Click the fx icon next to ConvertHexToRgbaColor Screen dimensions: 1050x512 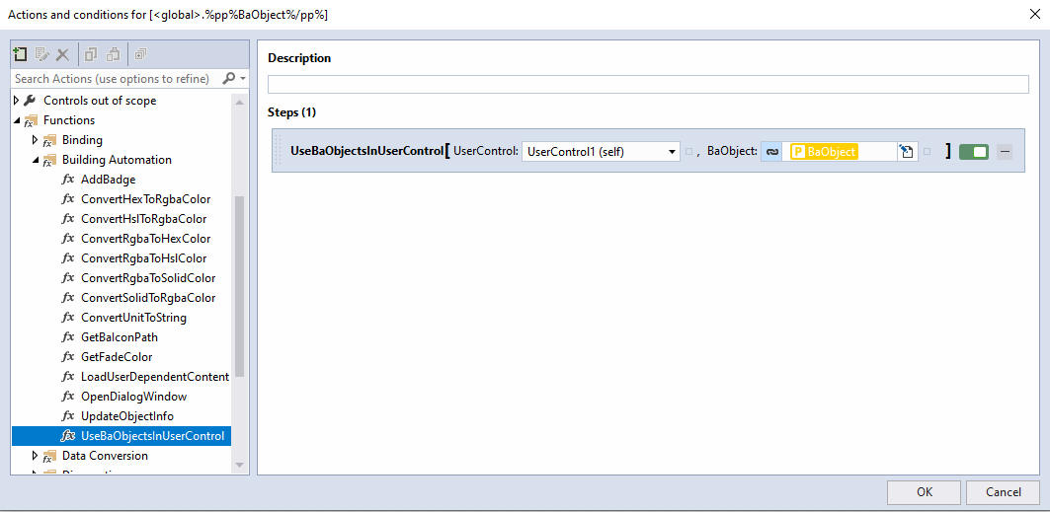(67, 199)
